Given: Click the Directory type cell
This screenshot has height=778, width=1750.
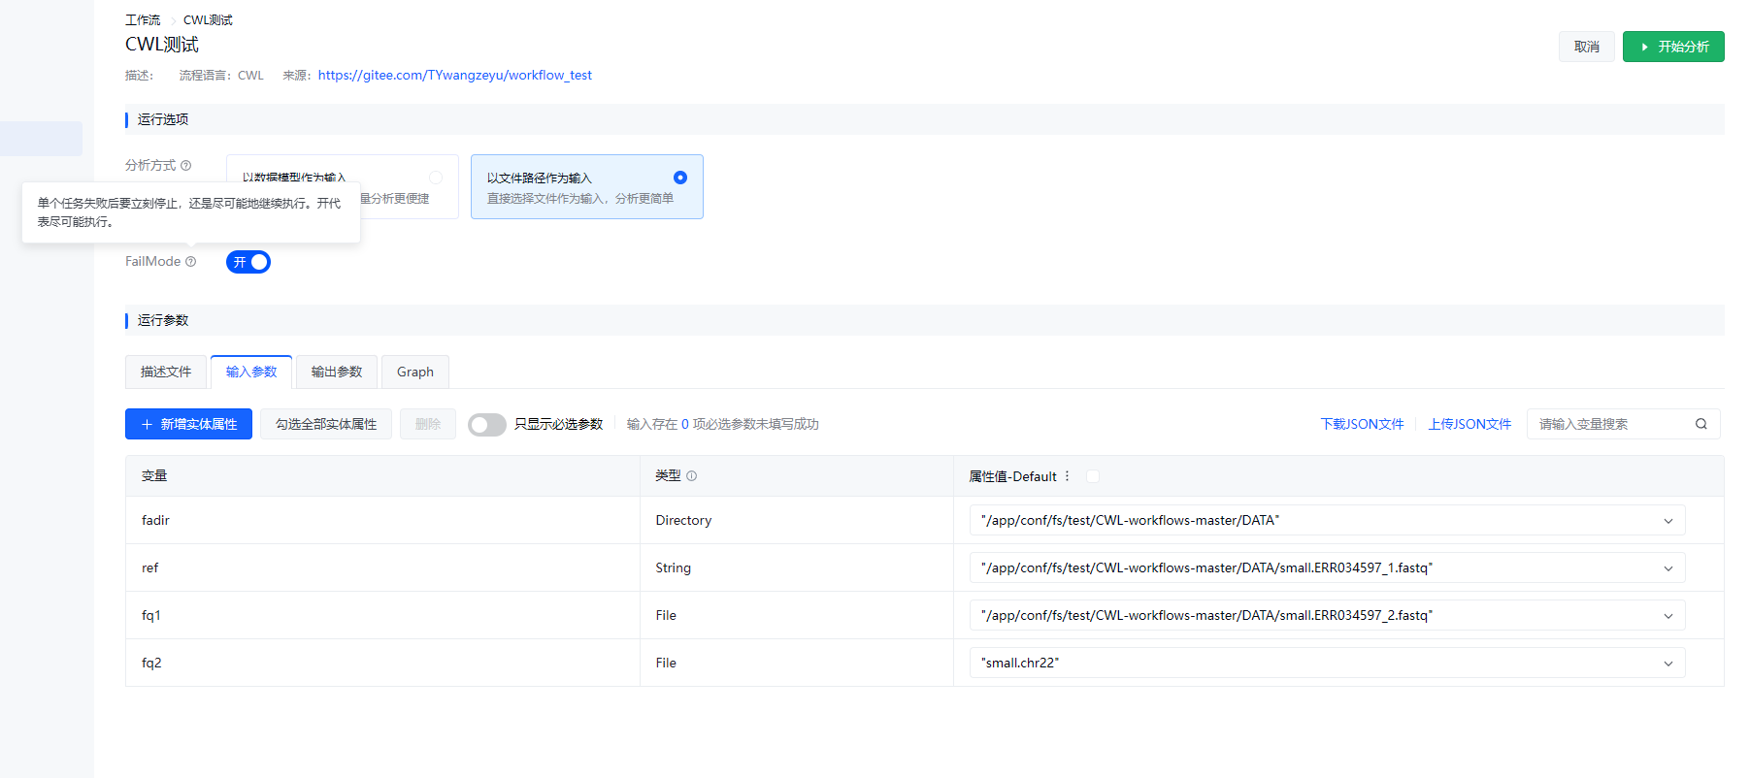Looking at the screenshot, I should click(797, 520).
